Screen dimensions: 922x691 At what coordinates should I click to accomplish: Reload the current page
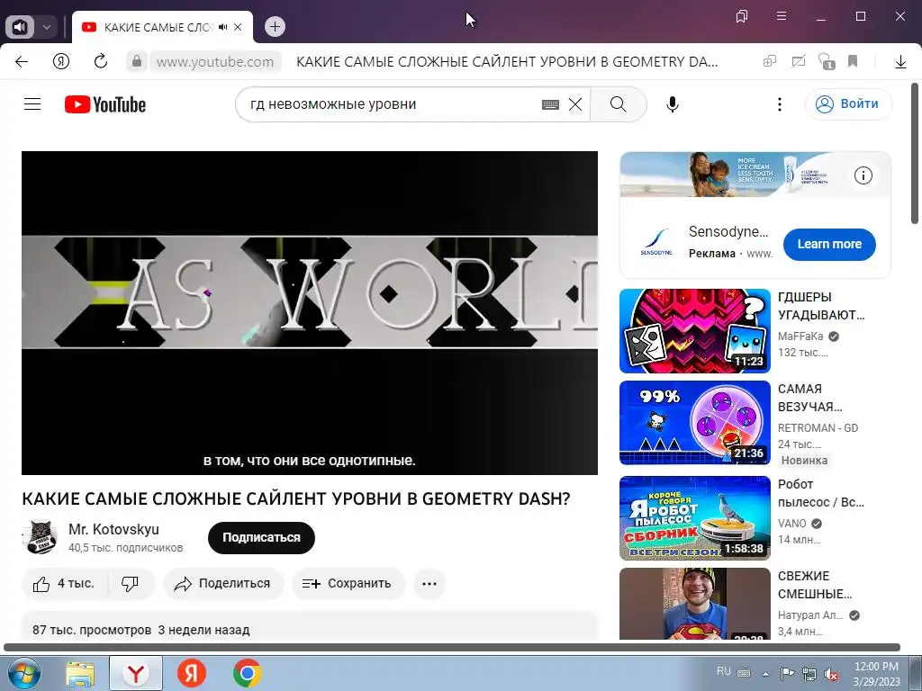pyautogui.click(x=101, y=61)
